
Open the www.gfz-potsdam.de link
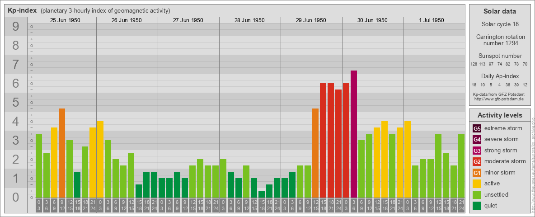499,99
